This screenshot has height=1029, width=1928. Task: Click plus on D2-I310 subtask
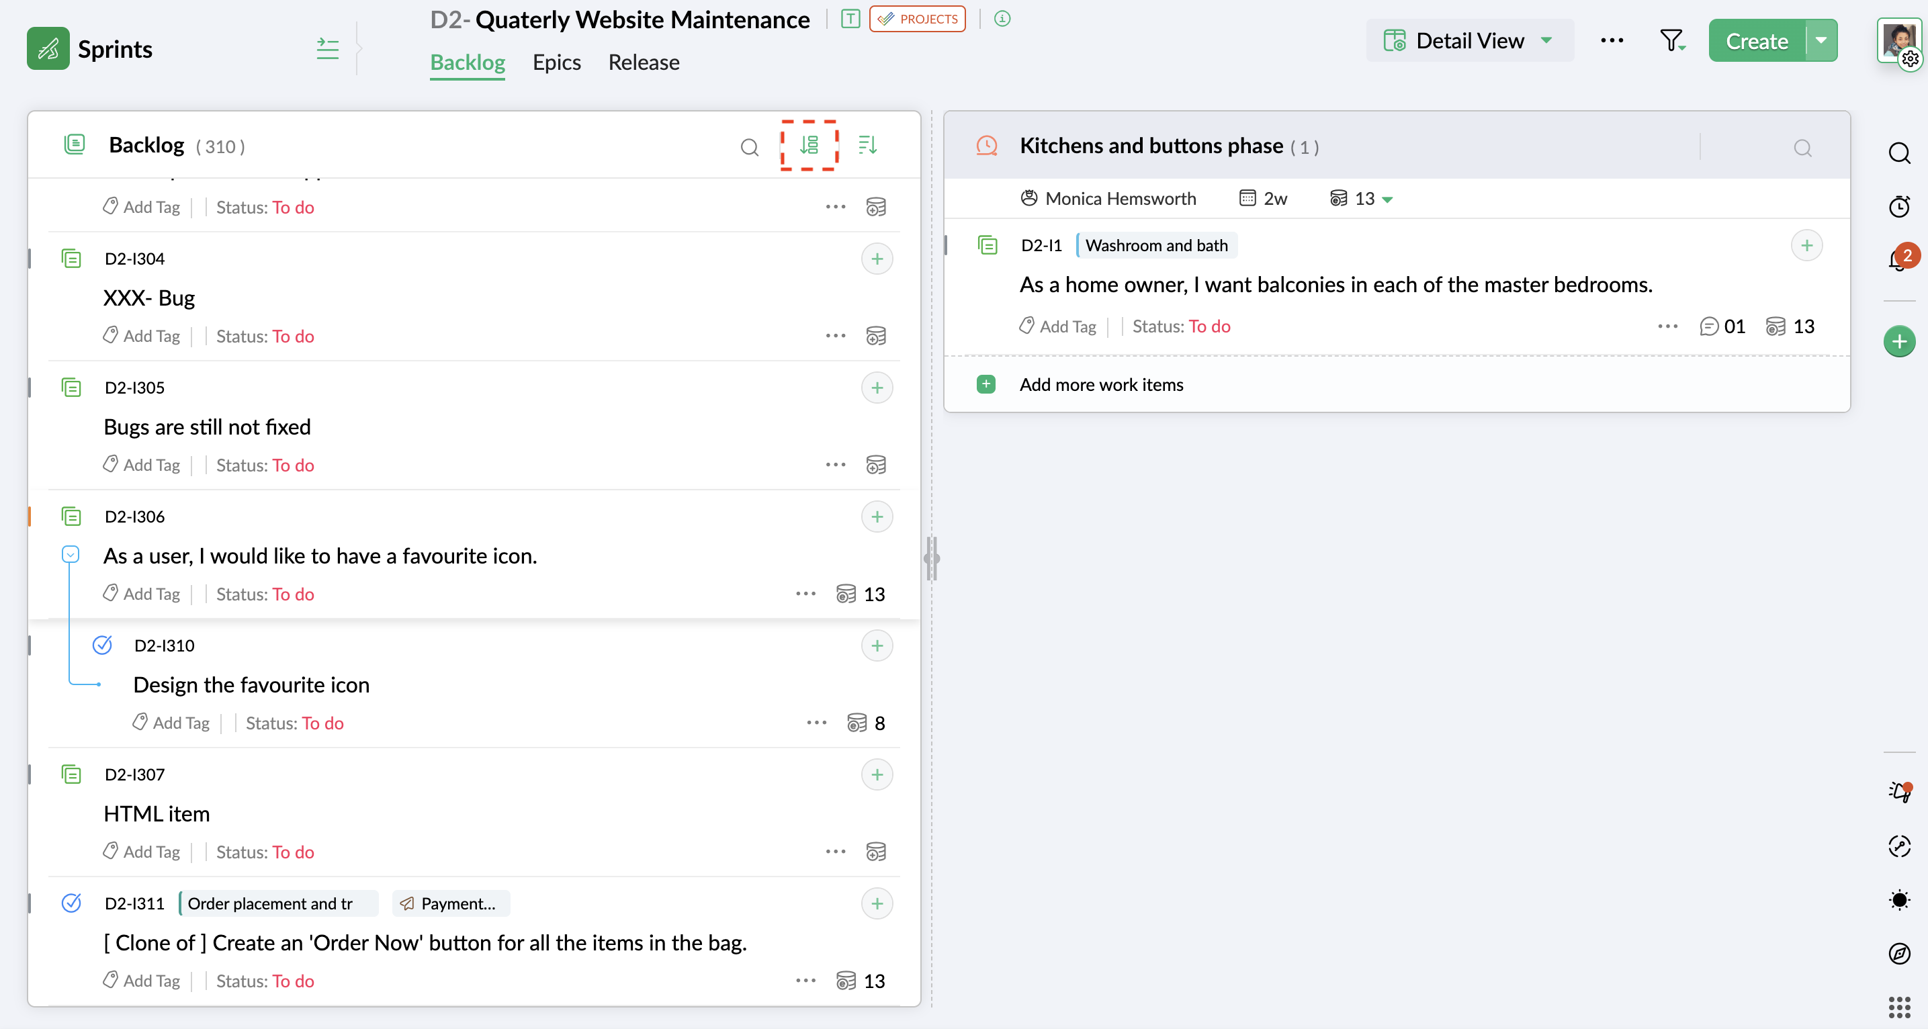(x=877, y=646)
